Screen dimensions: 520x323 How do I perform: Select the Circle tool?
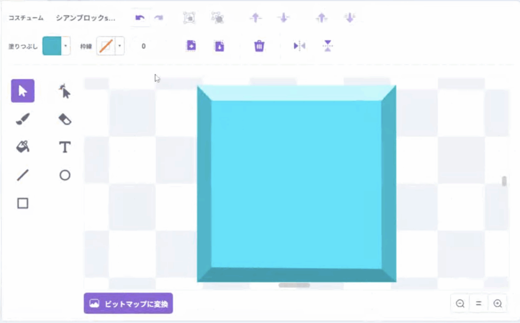[64, 175]
